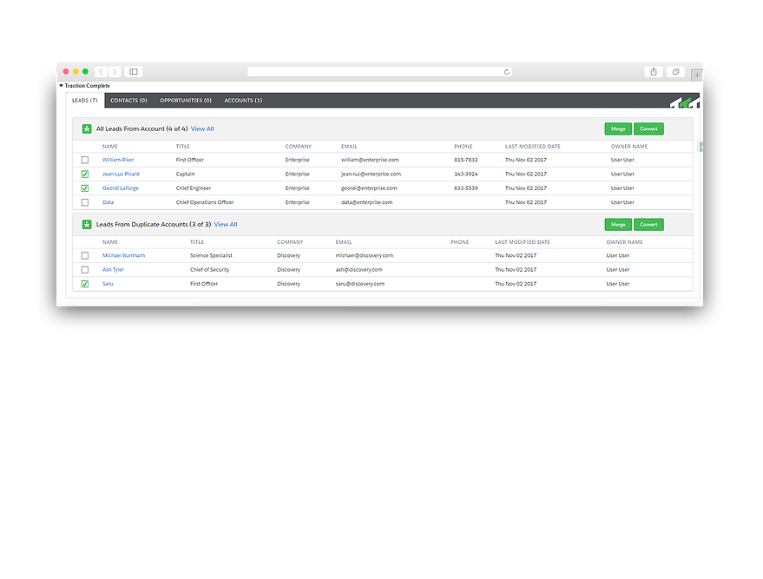Open the browser share icon

[x=654, y=71]
